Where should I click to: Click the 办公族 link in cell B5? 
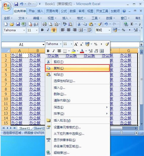pos(35,75)
